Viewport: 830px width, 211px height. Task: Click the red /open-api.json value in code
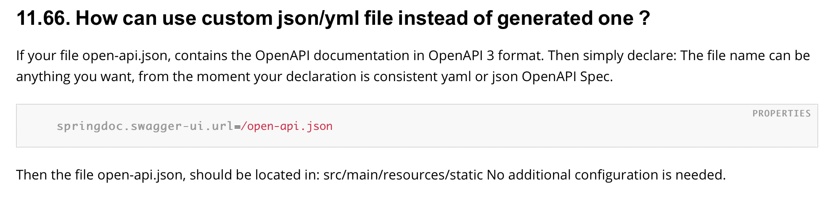click(x=287, y=126)
